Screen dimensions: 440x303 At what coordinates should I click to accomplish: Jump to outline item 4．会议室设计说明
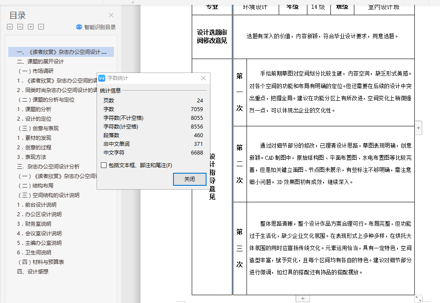[x=39, y=233]
